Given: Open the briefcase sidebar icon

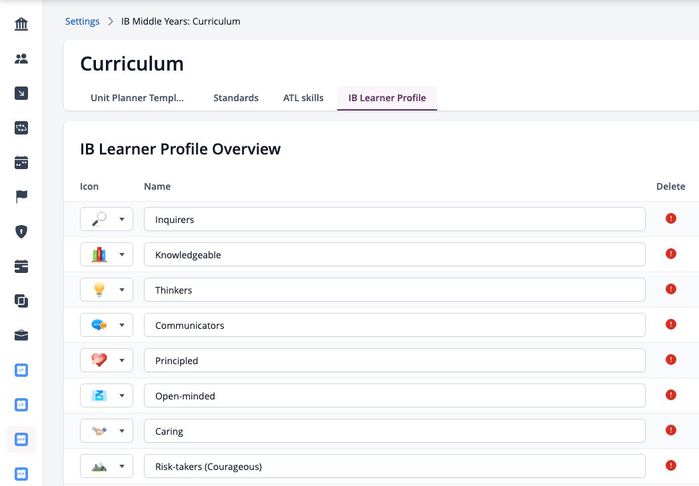Looking at the screenshot, I should coord(21,336).
